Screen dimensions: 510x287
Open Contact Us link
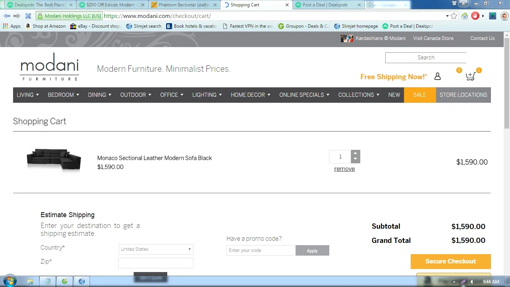[x=482, y=38]
